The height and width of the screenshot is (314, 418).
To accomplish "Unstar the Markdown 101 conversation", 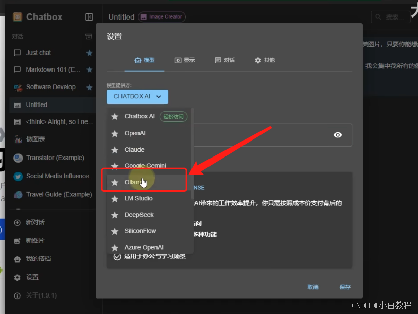I will pos(89,70).
